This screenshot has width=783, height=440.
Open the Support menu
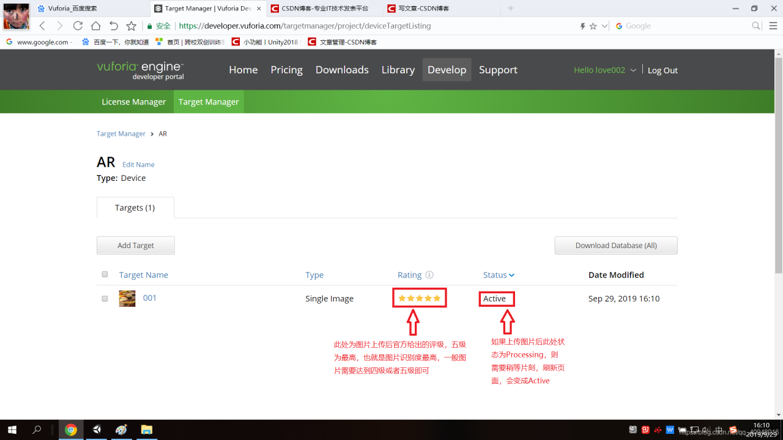pyautogui.click(x=498, y=70)
